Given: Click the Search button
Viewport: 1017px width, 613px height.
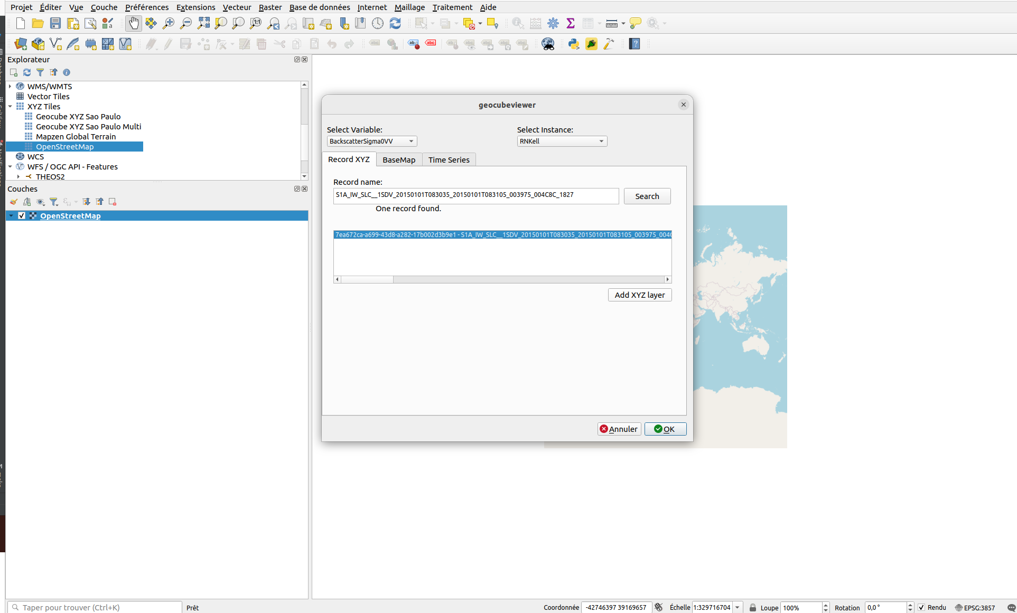Looking at the screenshot, I should click(x=647, y=196).
